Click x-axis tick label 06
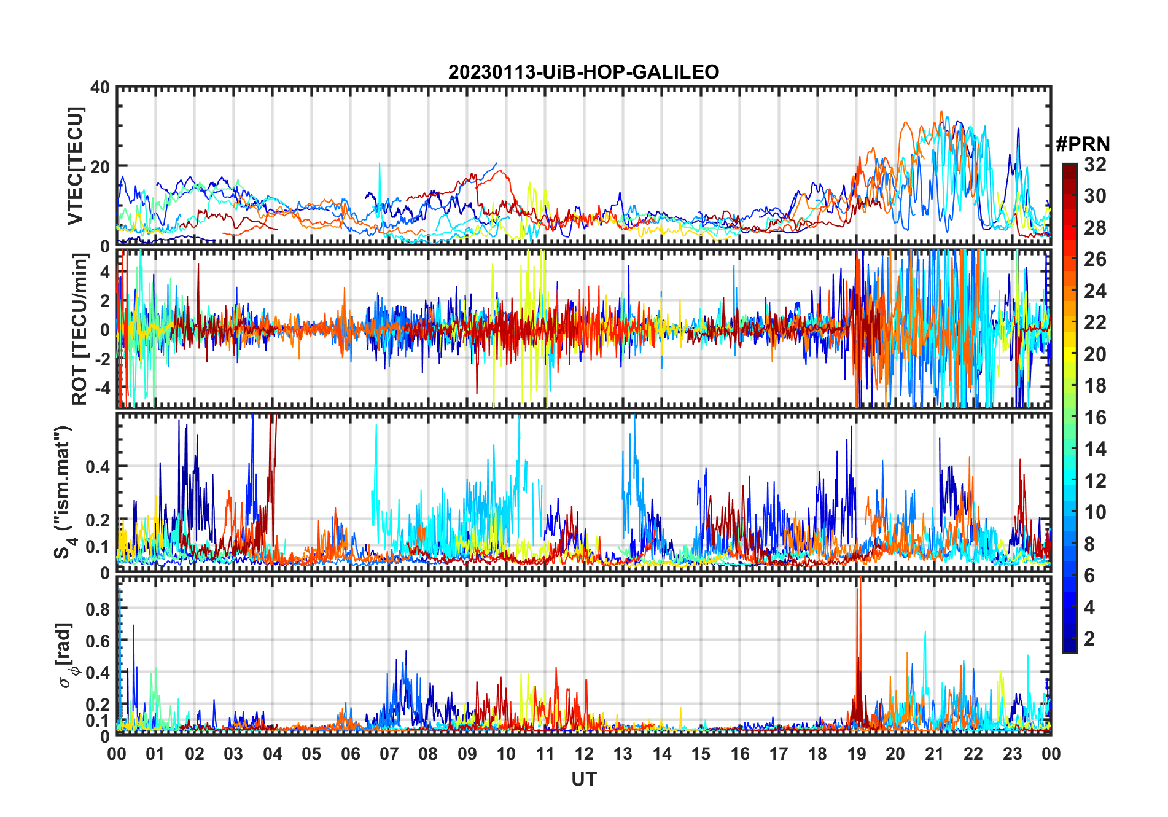Viewport: 1168px width, 817px height. click(x=350, y=754)
